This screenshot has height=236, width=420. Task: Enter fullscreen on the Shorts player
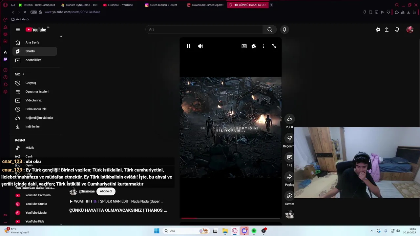[274, 46]
